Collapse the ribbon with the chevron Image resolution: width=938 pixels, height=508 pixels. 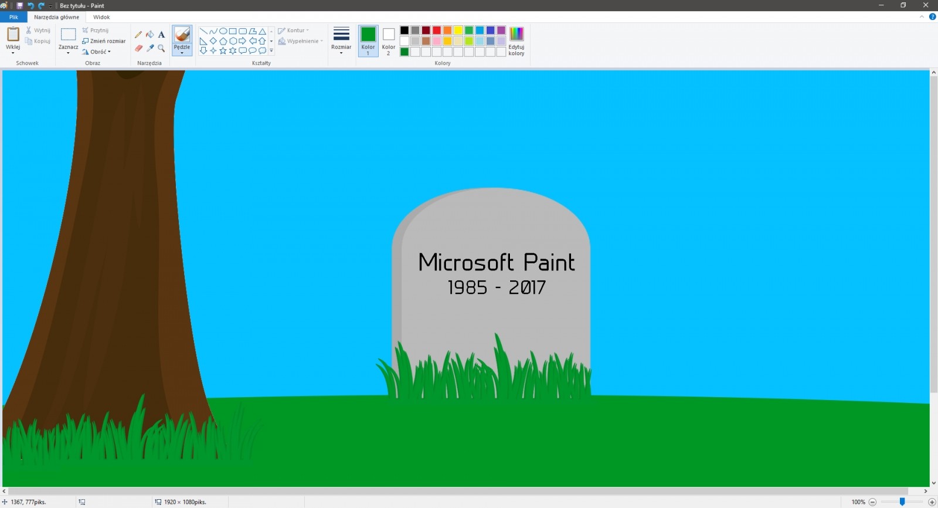pos(922,17)
